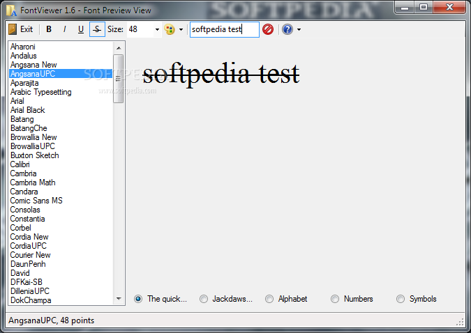Select the Alphabet radio button
Image resolution: width=471 pixels, height=333 pixels.
coord(269,299)
